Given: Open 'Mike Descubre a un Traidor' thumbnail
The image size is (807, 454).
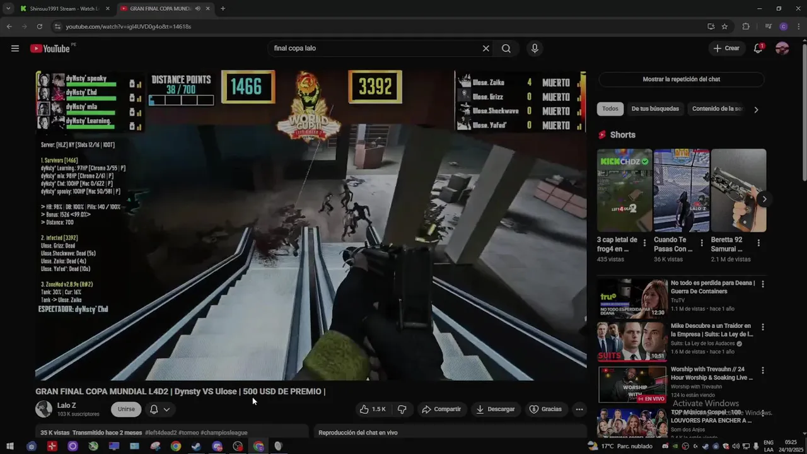Looking at the screenshot, I should 632,341.
